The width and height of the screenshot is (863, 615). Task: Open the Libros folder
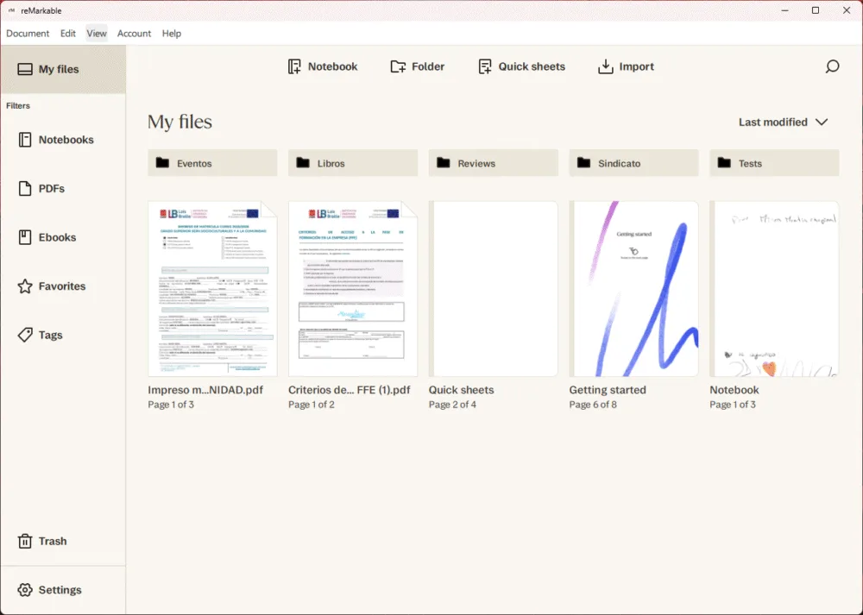point(353,163)
